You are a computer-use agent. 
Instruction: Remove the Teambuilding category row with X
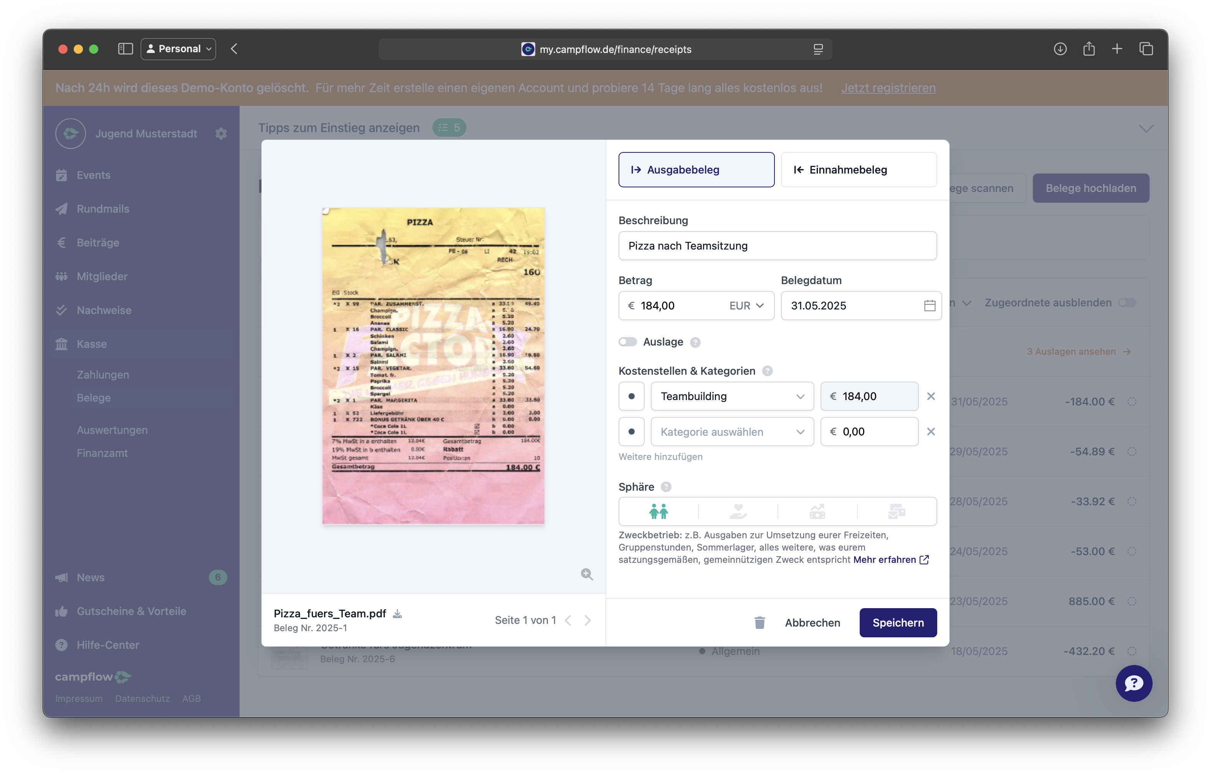931,396
